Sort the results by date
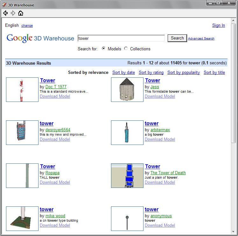 coord(123,73)
